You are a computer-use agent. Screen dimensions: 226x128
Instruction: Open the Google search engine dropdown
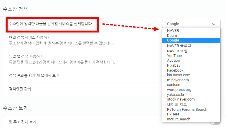(x=191, y=24)
